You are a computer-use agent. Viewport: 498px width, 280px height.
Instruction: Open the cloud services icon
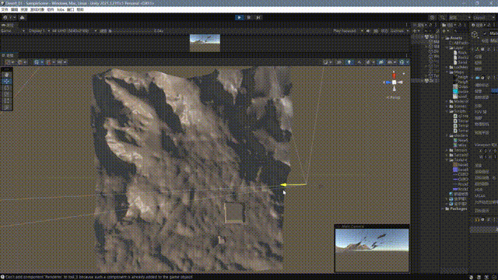click(x=22, y=17)
